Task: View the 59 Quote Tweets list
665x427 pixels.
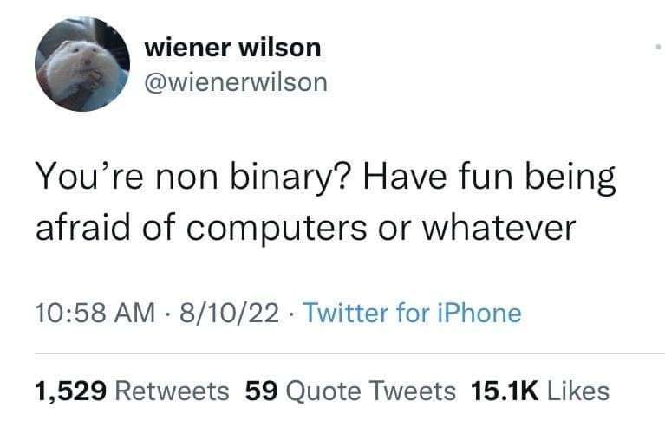Action: [350, 391]
